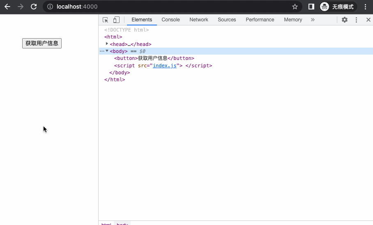Select the html breadcrumb at bottom
Screen dimensions: 373x225
click(106, 224)
